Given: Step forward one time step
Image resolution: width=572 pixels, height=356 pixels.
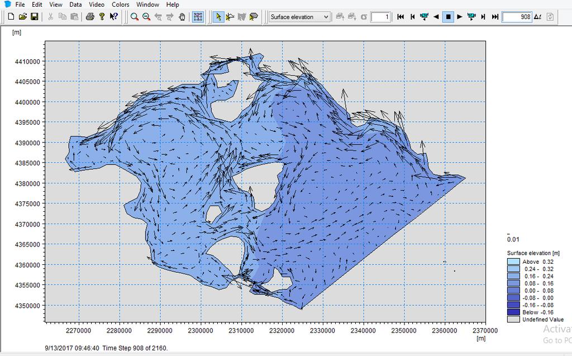Looking at the screenshot, I should (483, 17).
